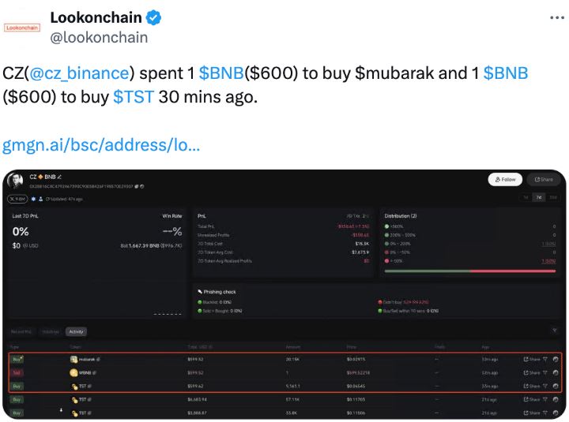569x422 pixels.
Task: Switch to the Holdings tab
Action: pyautogui.click(x=51, y=331)
